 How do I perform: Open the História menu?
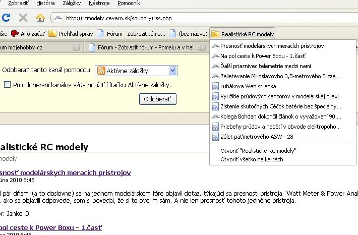(46, 3)
